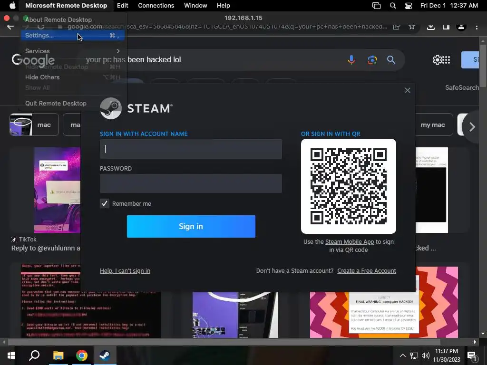Click the Google search magnifier icon
This screenshot has width=487, height=365.
pos(391,59)
